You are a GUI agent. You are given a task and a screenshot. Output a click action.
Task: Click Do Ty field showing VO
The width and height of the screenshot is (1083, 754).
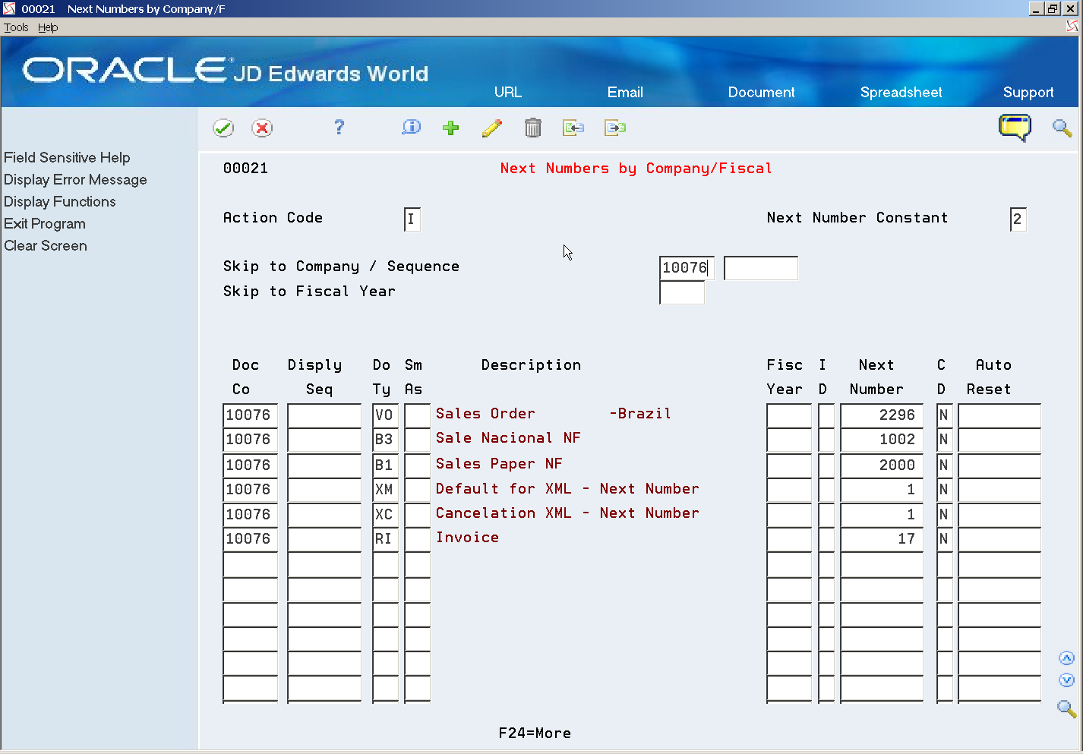[386, 415]
